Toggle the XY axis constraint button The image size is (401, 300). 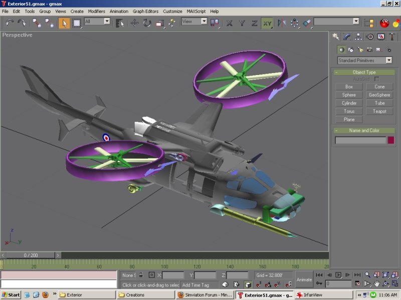pos(267,22)
